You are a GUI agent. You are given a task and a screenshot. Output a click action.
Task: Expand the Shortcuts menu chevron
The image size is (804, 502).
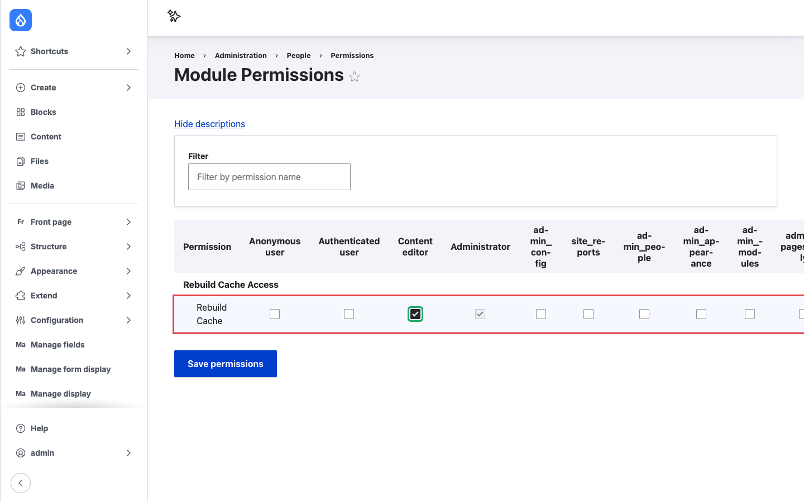tap(128, 51)
